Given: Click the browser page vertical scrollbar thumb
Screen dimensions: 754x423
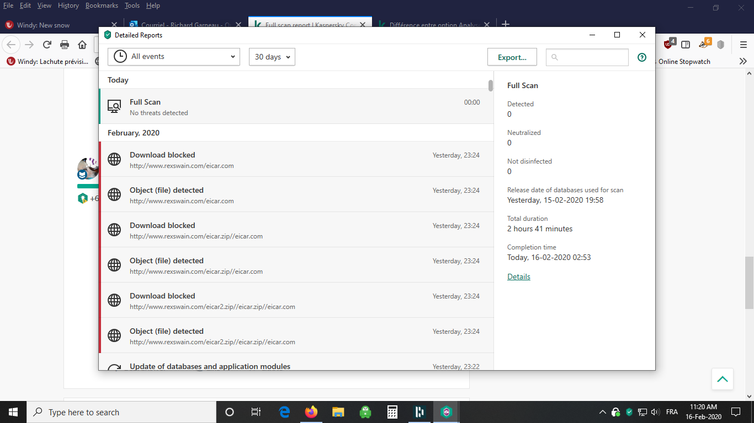Looking at the screenshot, I should point(749,283).
